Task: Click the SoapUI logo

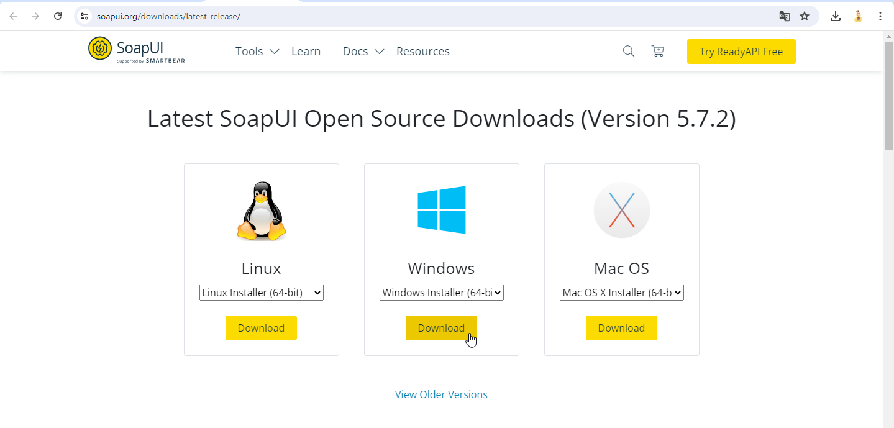Action: 137,50
